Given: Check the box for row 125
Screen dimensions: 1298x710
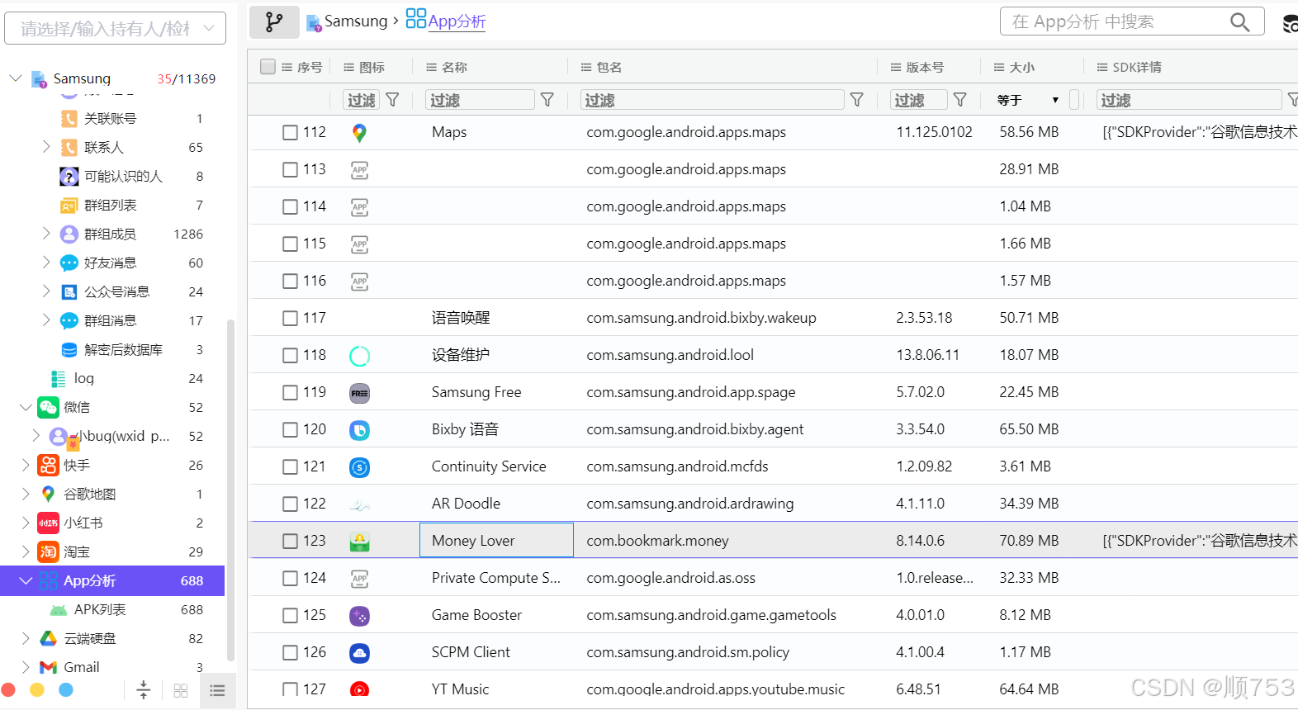Looking at the screenshot, I should (290, 616).
